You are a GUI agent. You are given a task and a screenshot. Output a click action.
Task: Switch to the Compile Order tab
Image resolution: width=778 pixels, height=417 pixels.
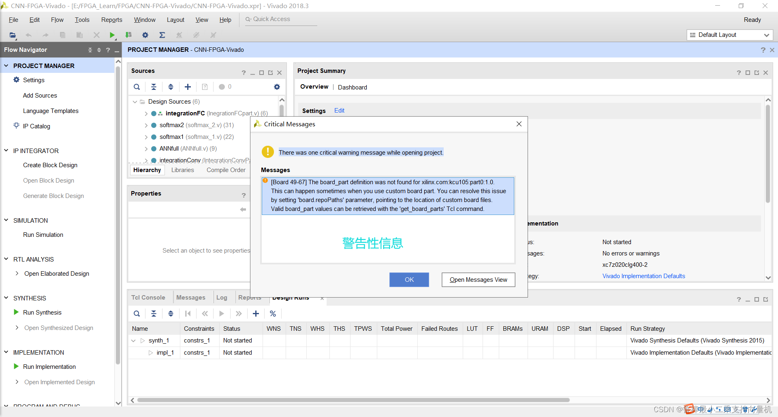tap(226, 170)
